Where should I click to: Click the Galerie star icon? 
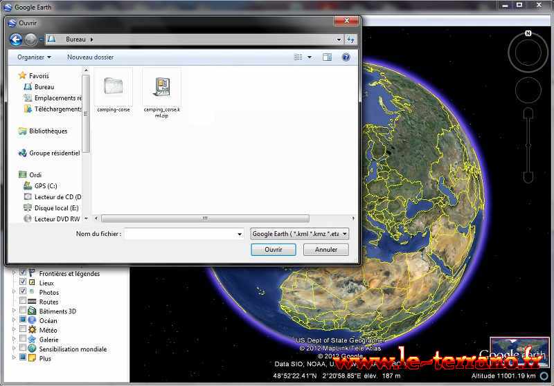click(x=32, y=339)
